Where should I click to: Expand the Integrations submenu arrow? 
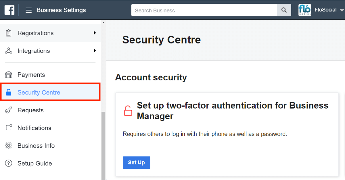coord(95,51)
